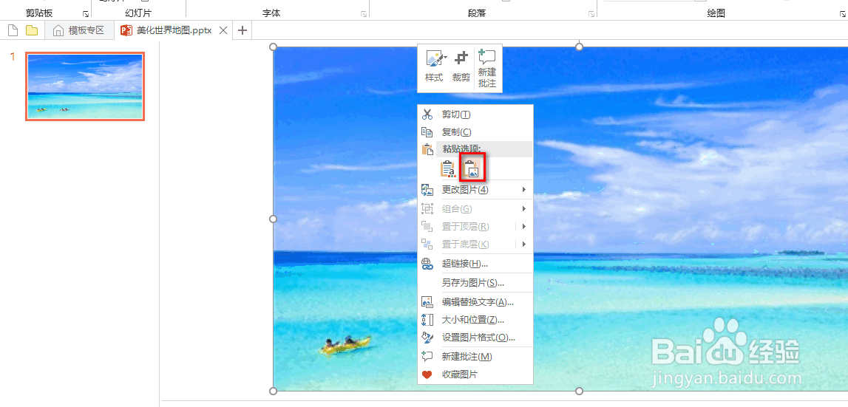Paste as picture option icon
This screenshot has width=848, height=407.
pos(472,167)
